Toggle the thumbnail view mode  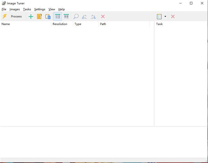(x=66, y=16)
